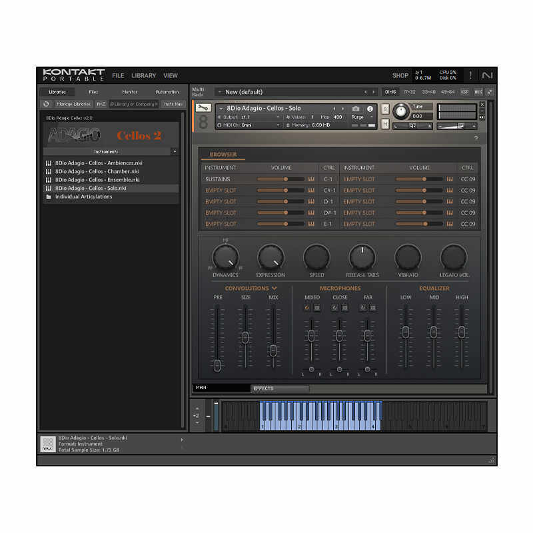Click the keyboard icon in E-1 row
Screen dimensions: 533x533
[311, 224]
